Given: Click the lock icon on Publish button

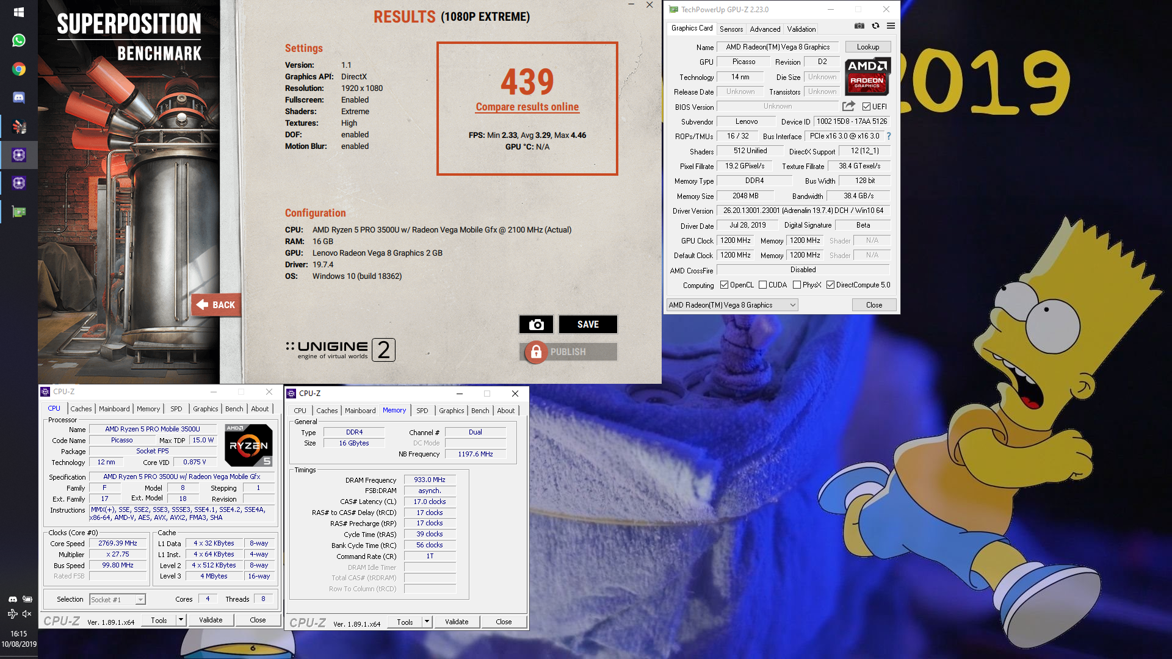Looking at the screenshot, I should pyautogui.click(x=536, y=352).
